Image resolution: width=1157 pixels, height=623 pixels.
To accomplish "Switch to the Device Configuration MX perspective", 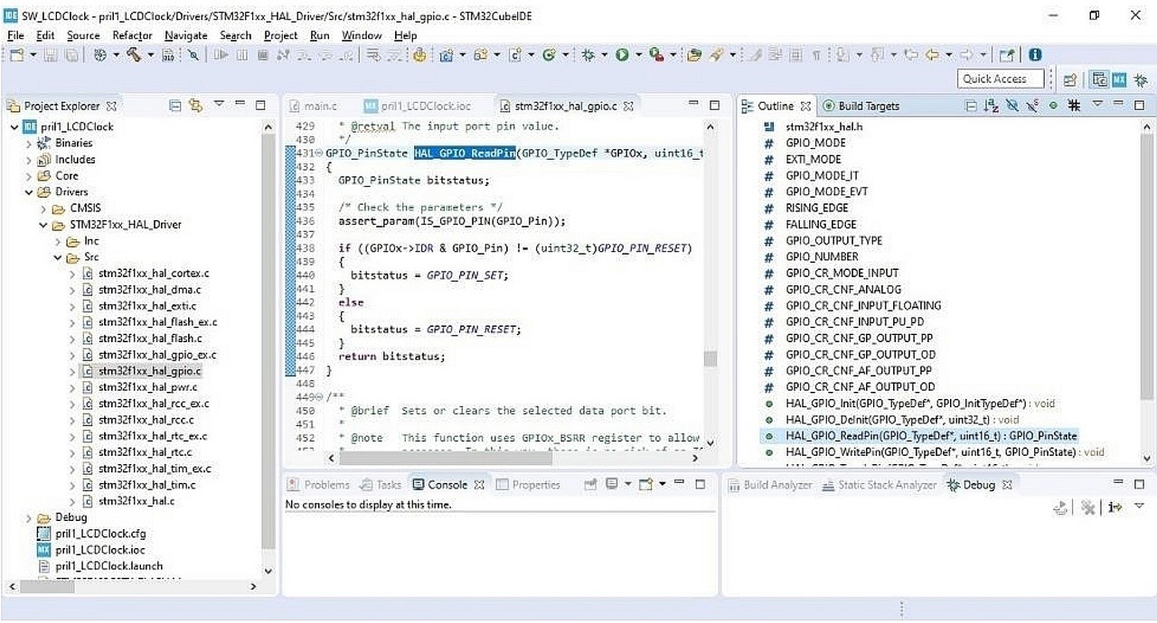I will tap(1119, 79).
